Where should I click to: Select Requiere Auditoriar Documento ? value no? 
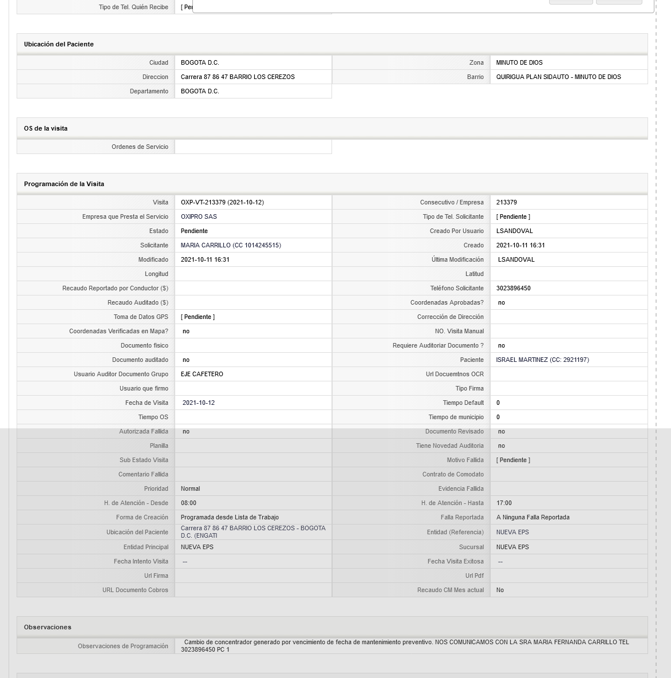501,345
